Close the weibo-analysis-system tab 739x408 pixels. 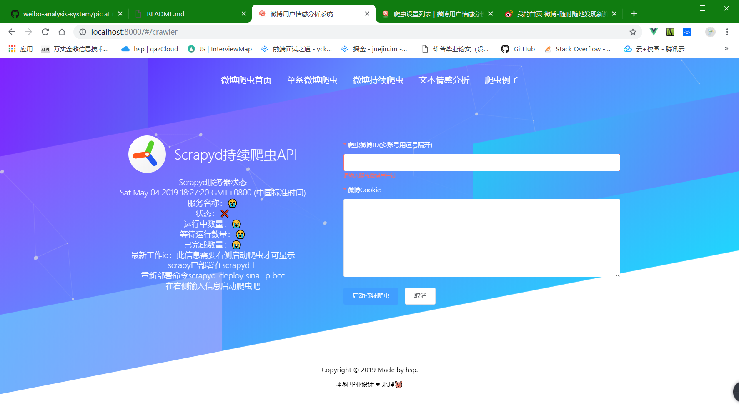pos(120,14)
